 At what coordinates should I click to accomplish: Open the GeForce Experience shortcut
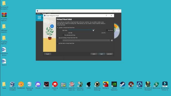coord(114,86)
